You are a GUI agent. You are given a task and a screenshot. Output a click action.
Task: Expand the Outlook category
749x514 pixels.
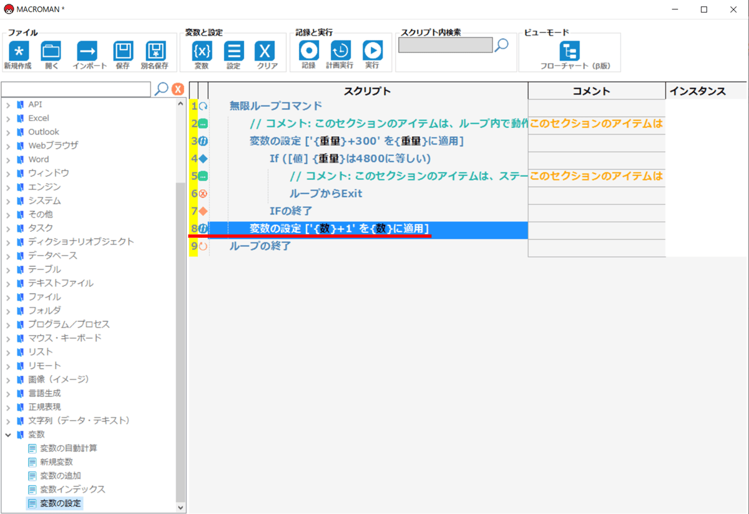tap(8, 132)
